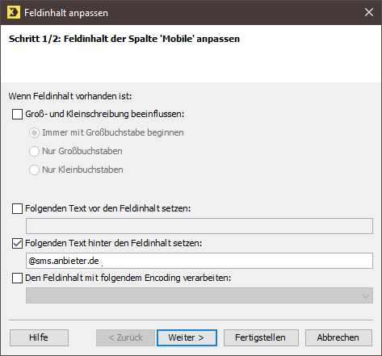The image size is (382, 356).
Task: Open the Encoding combo box
Action: click(199, 295)
